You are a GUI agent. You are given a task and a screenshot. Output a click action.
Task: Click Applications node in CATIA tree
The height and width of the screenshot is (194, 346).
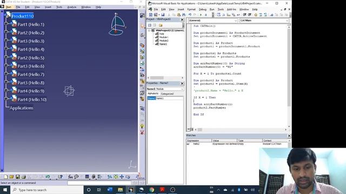[22, 108]
